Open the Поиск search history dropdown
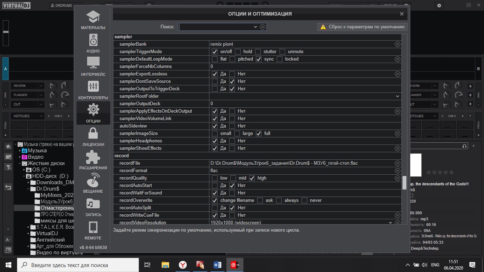The height and width of the screenshot is (272, 484). [x=255, y=27]
